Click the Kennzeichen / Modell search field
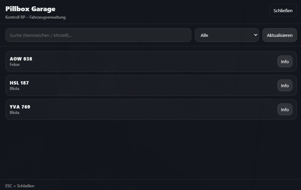The width and height of the screenshot is (301, 190). (x=98, y=35)
